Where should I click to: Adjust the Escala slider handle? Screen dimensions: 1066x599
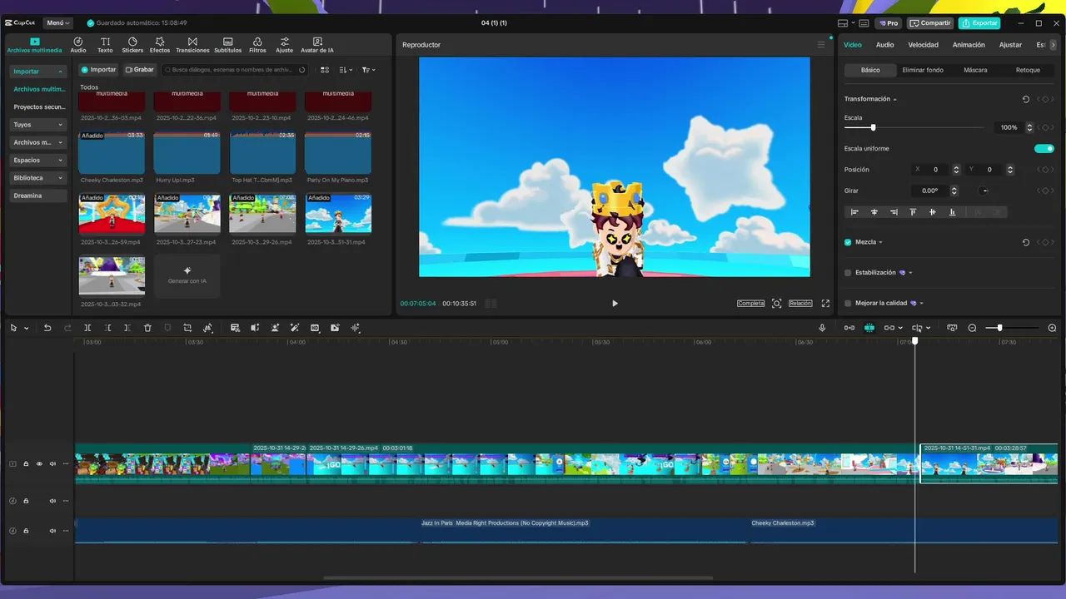(873, 127)
